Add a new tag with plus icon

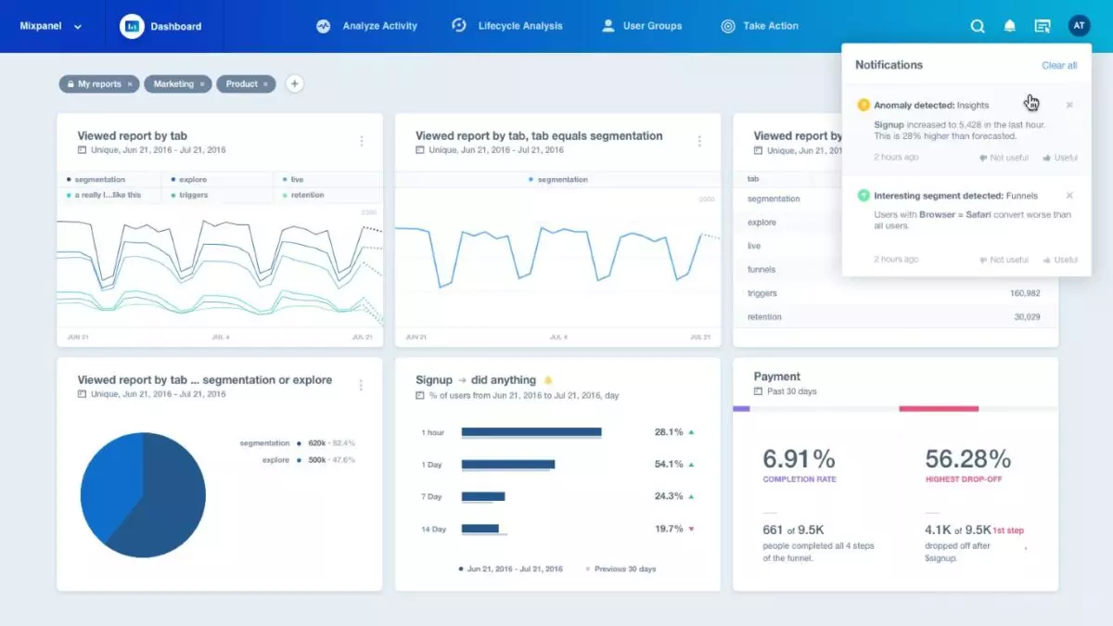point(294,83)
